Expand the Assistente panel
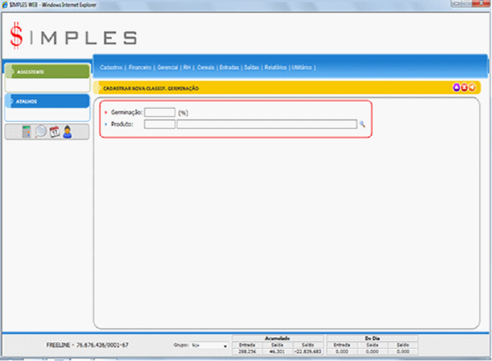The height and width of the screenshot is (361, 492). tap(47, 72)
